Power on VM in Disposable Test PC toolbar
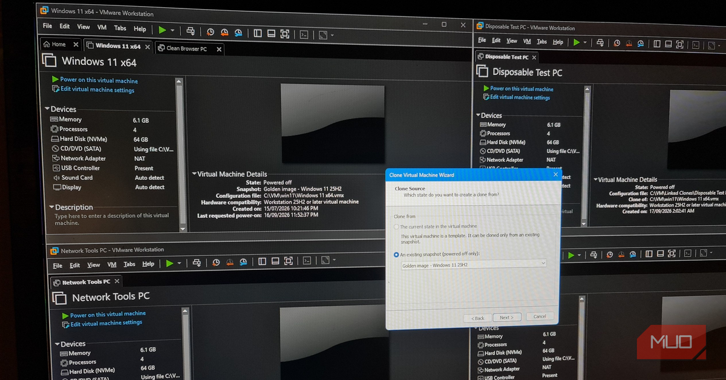 click(x=577, y=42)
